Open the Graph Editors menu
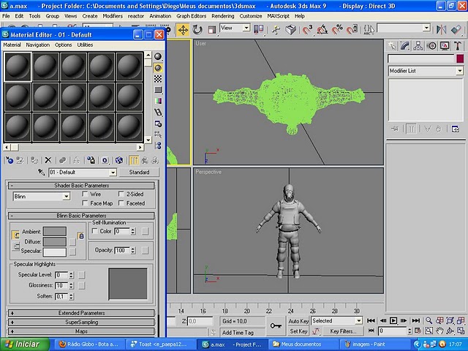Image resolution: width=468 pixels, height=351 pixels. 192,16
